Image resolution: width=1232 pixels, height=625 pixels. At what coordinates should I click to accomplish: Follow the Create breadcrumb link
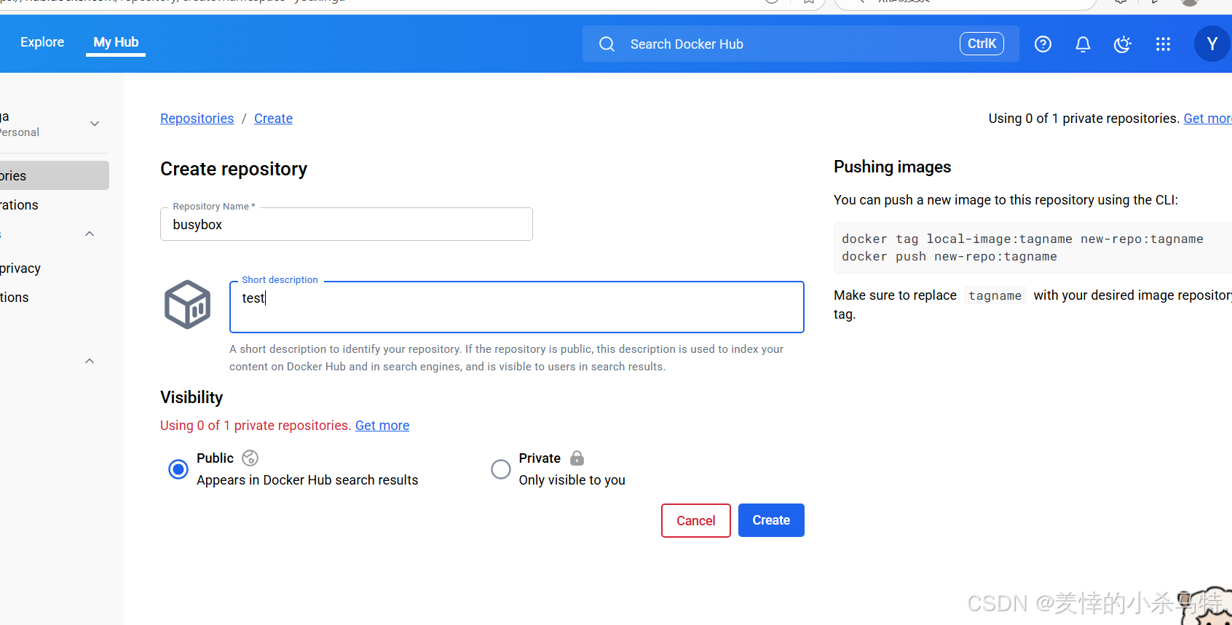[x=273, y=119]
